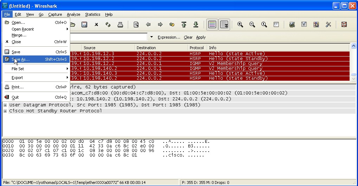Click the Find Packet magnifier icon
Image resolution: width=358 pixels, height=186 pixels.
point(136,25)
